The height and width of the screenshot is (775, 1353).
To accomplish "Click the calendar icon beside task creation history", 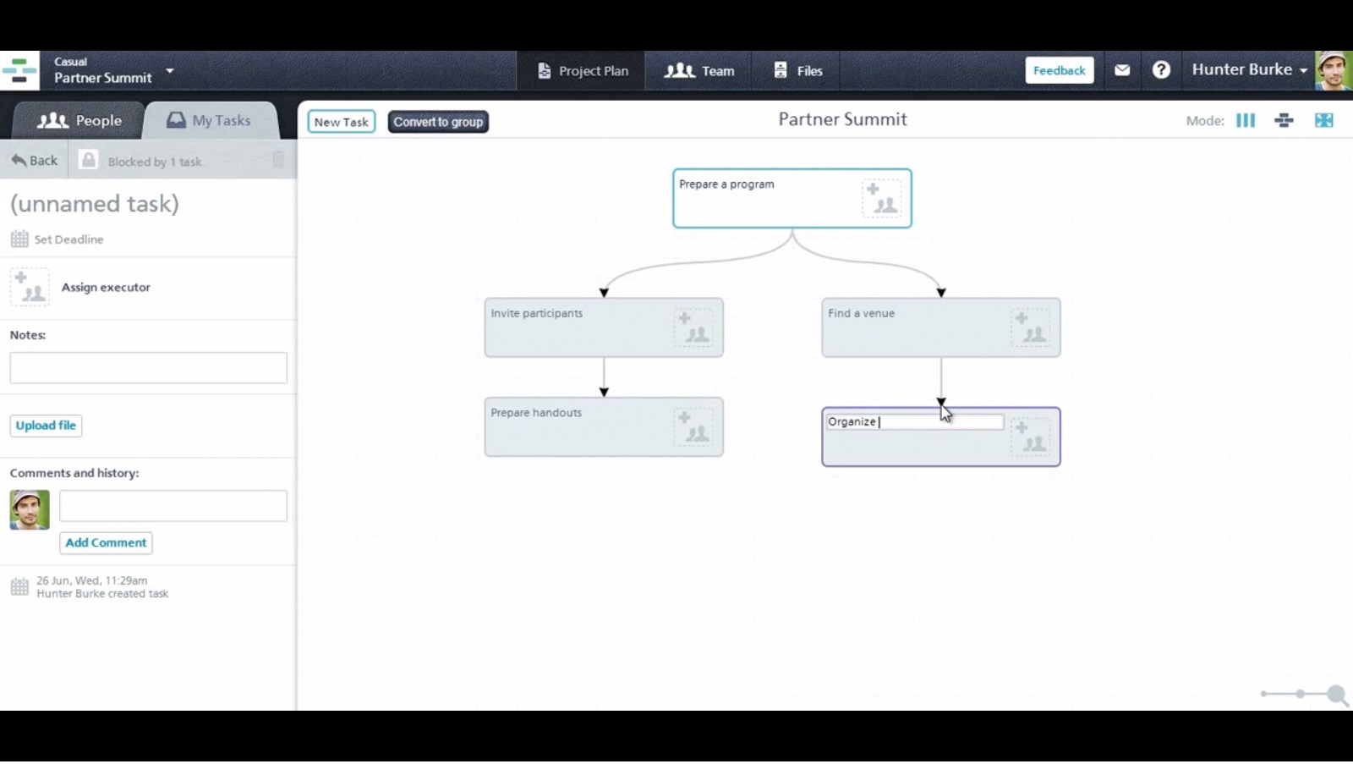I will pyautogui.click(x=19, y=587).
